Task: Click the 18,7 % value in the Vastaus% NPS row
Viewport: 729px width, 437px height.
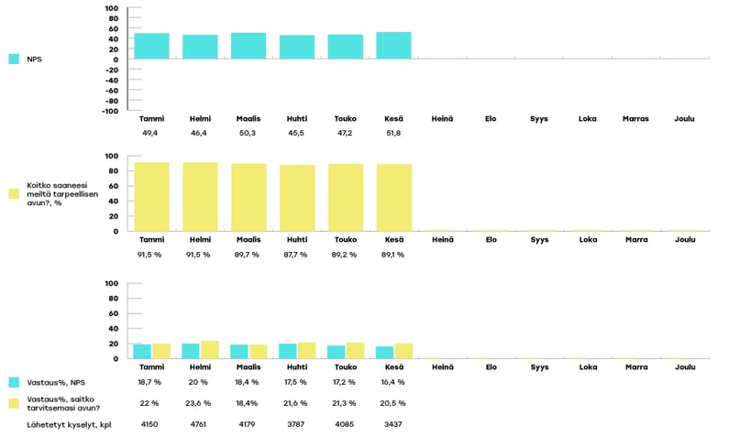Action: (x=151, y=382)
